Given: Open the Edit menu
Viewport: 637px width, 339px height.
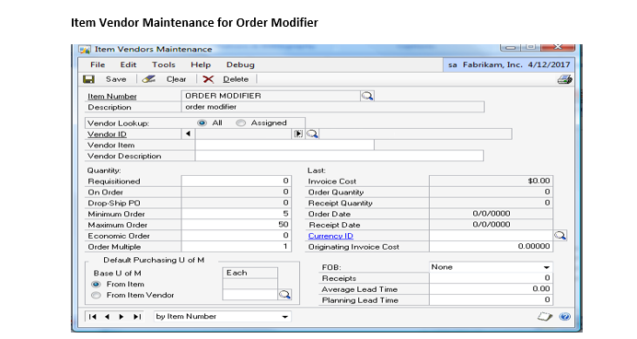Looking at the screenshot, I should tap(128, 64).
